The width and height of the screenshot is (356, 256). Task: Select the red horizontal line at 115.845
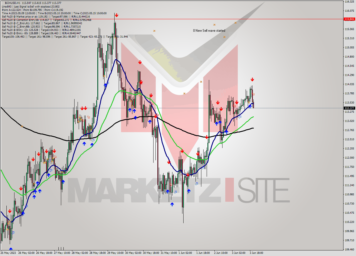click(172, 19)
